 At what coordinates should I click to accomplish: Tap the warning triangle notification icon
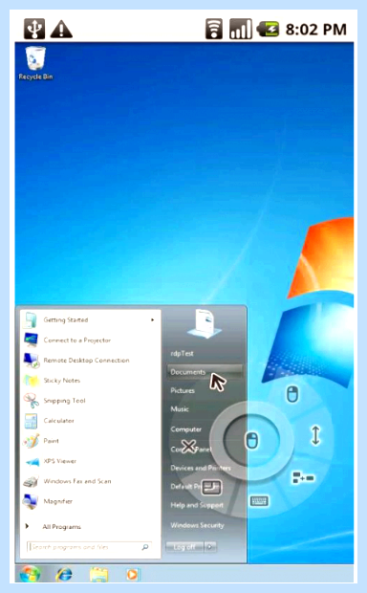coord(61,29)
